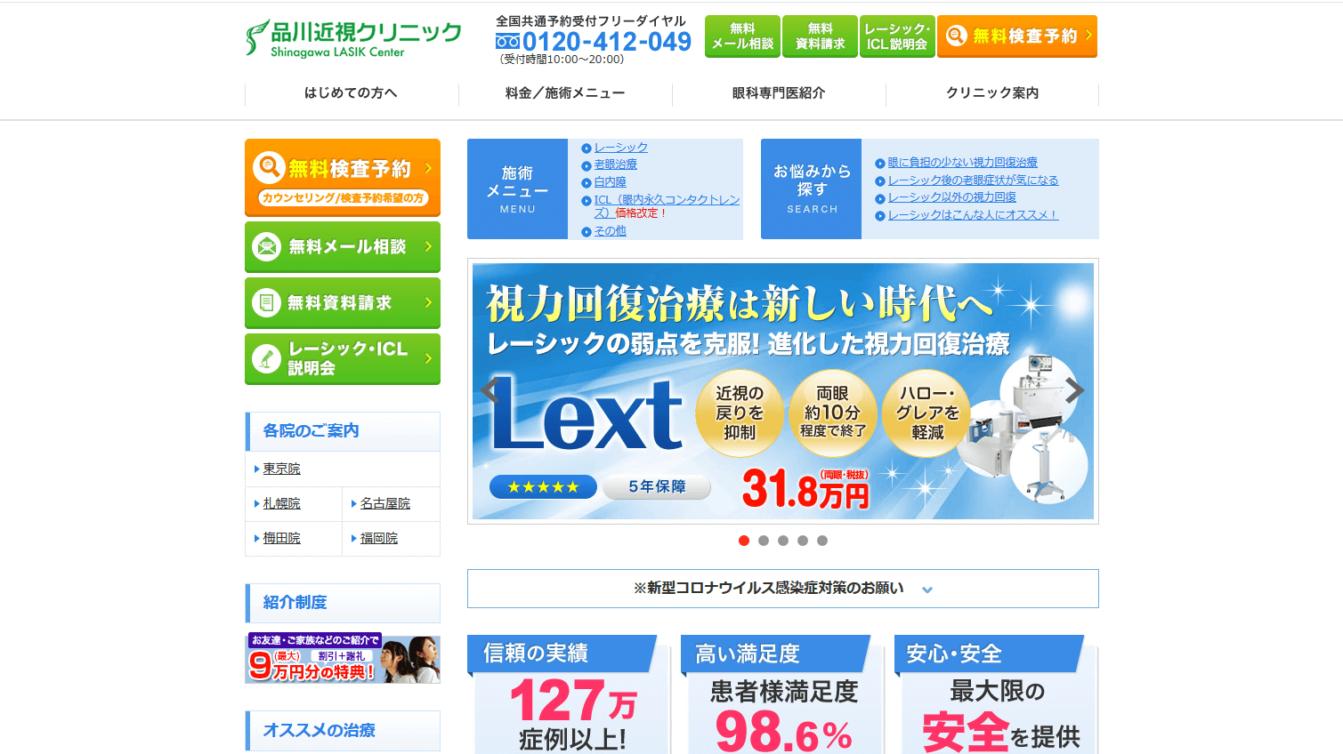Click the microscope icon on レーシック・ICL説明会

(x=266, y=358)
